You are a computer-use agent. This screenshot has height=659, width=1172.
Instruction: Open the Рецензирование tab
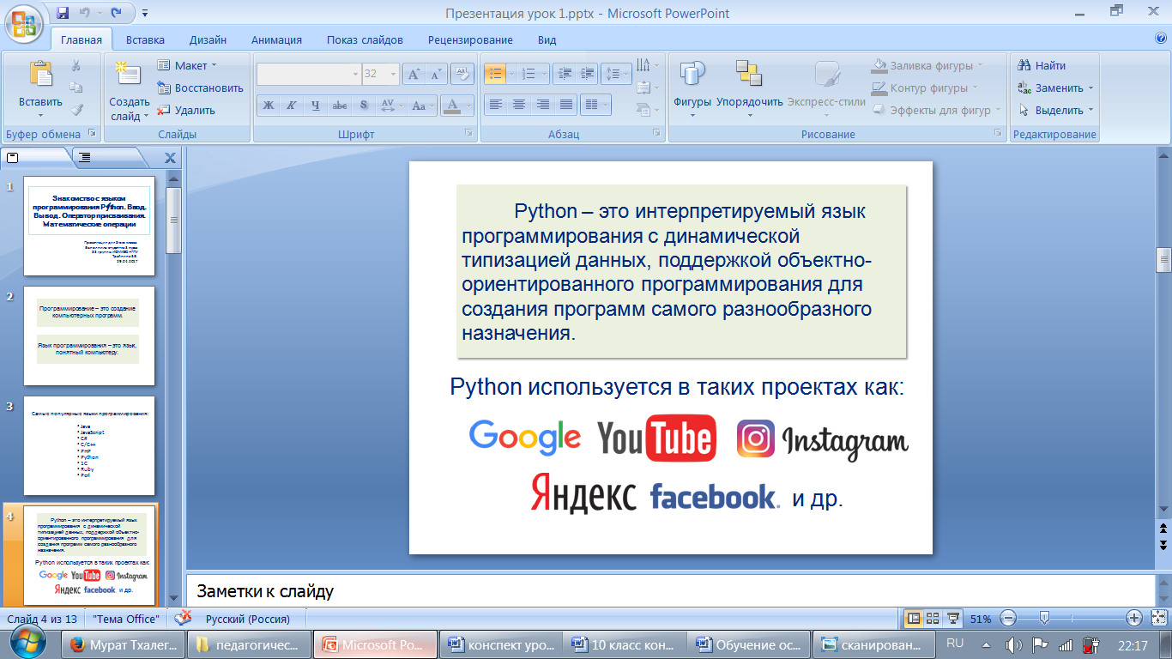point(470,39)
